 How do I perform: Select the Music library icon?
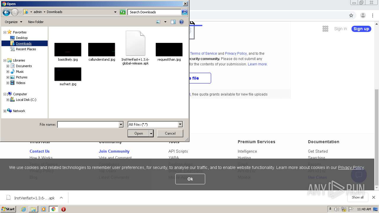[12, 72]
